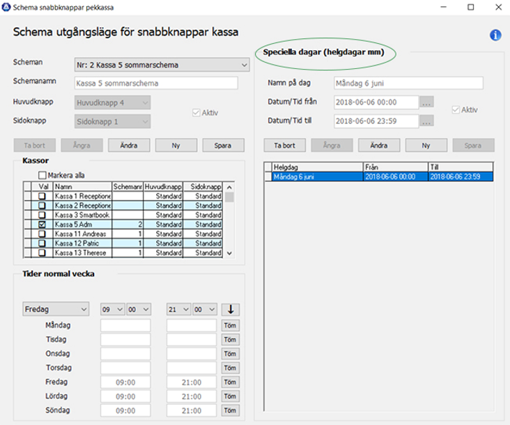Click the Datum/Tid till input field
510x425 pixels.
click(376, 121)
